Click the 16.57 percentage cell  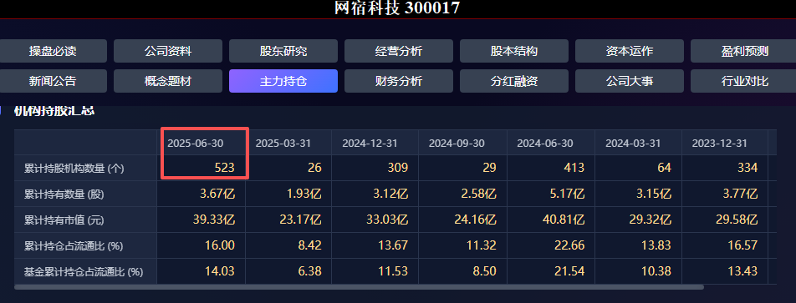724,245
